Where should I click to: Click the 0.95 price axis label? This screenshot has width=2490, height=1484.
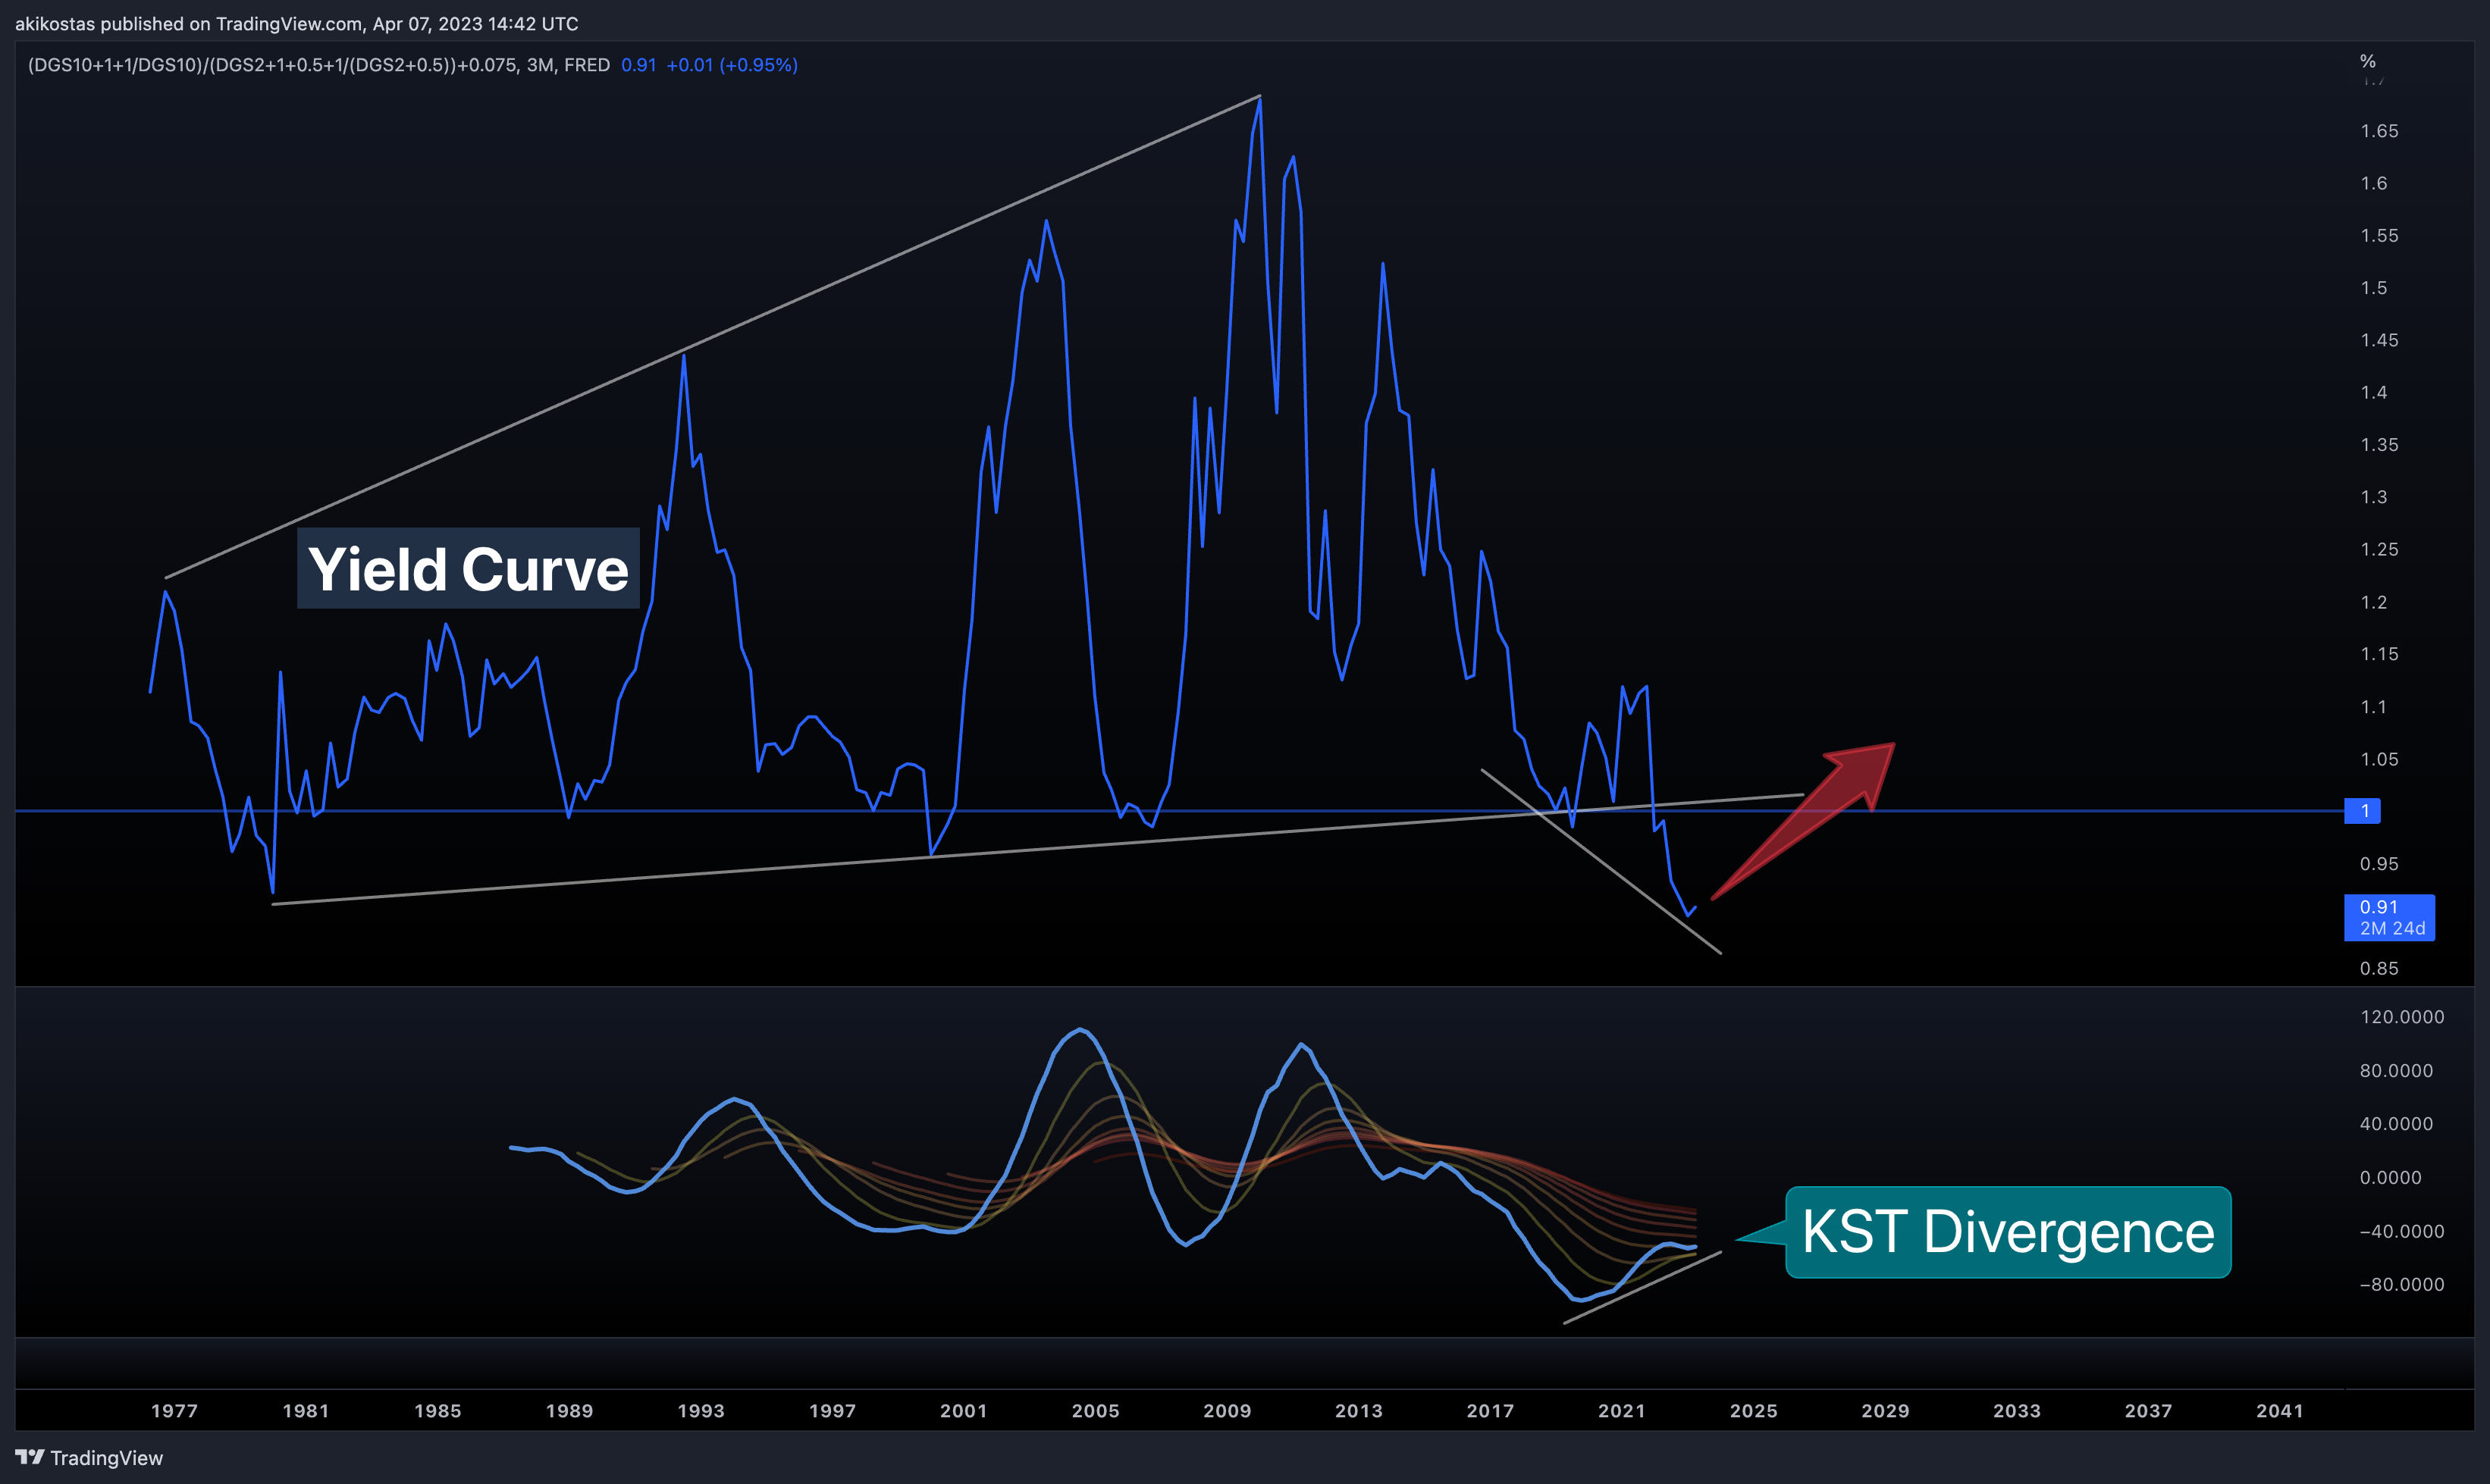coord(2379,864)
